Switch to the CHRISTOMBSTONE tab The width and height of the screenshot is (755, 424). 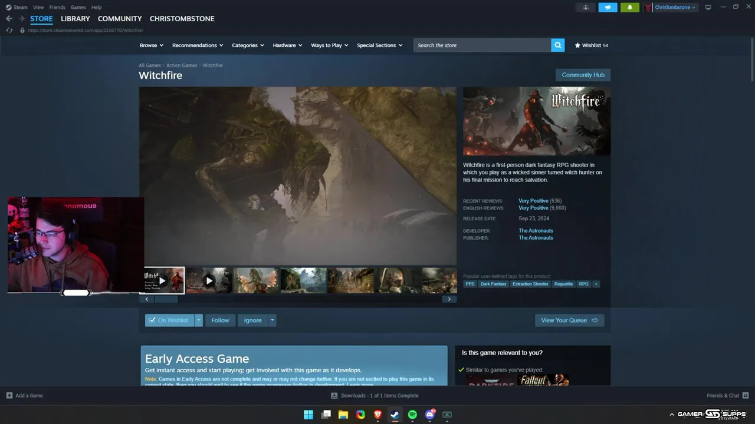pos(182,19)
